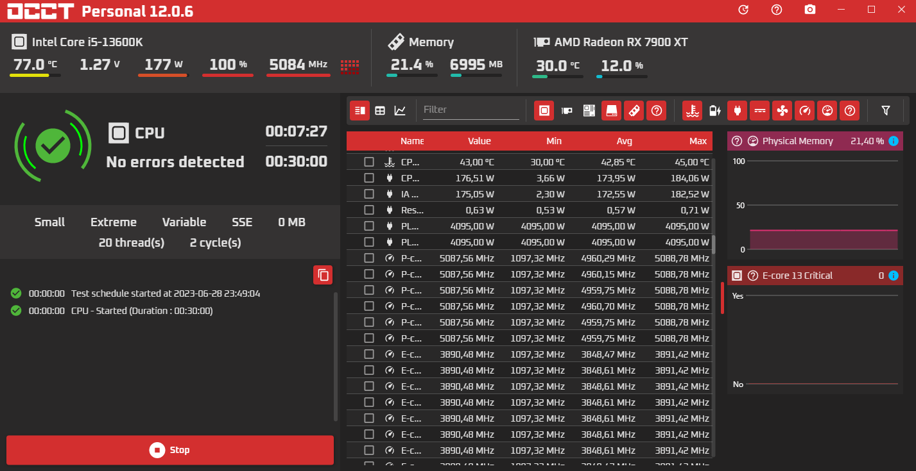
Task: Toggle the CPU hardware filter icon
Action: point(544,110)
